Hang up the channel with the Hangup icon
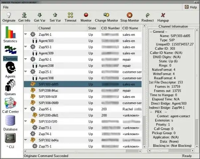The height and width of the screenshot is (159, 200). tap(163, 15)
